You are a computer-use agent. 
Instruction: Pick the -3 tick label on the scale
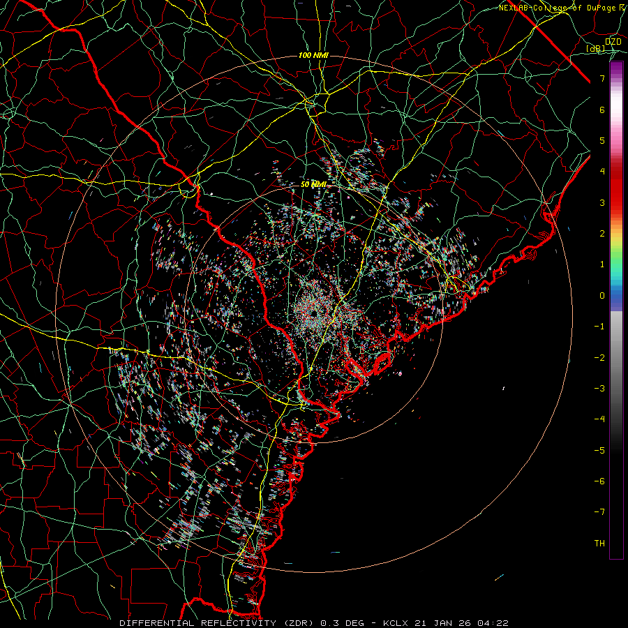599,389
